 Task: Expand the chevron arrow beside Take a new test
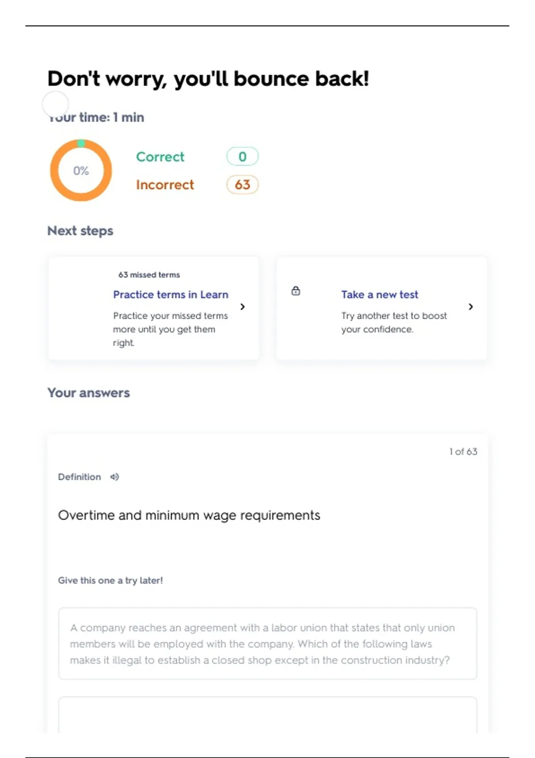click(x=471, y=307)
